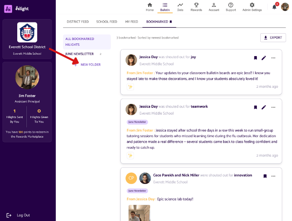The image size is (292, 221).
Task: Add sparkle reaction on joy hilight
Action: coord(131,87)
